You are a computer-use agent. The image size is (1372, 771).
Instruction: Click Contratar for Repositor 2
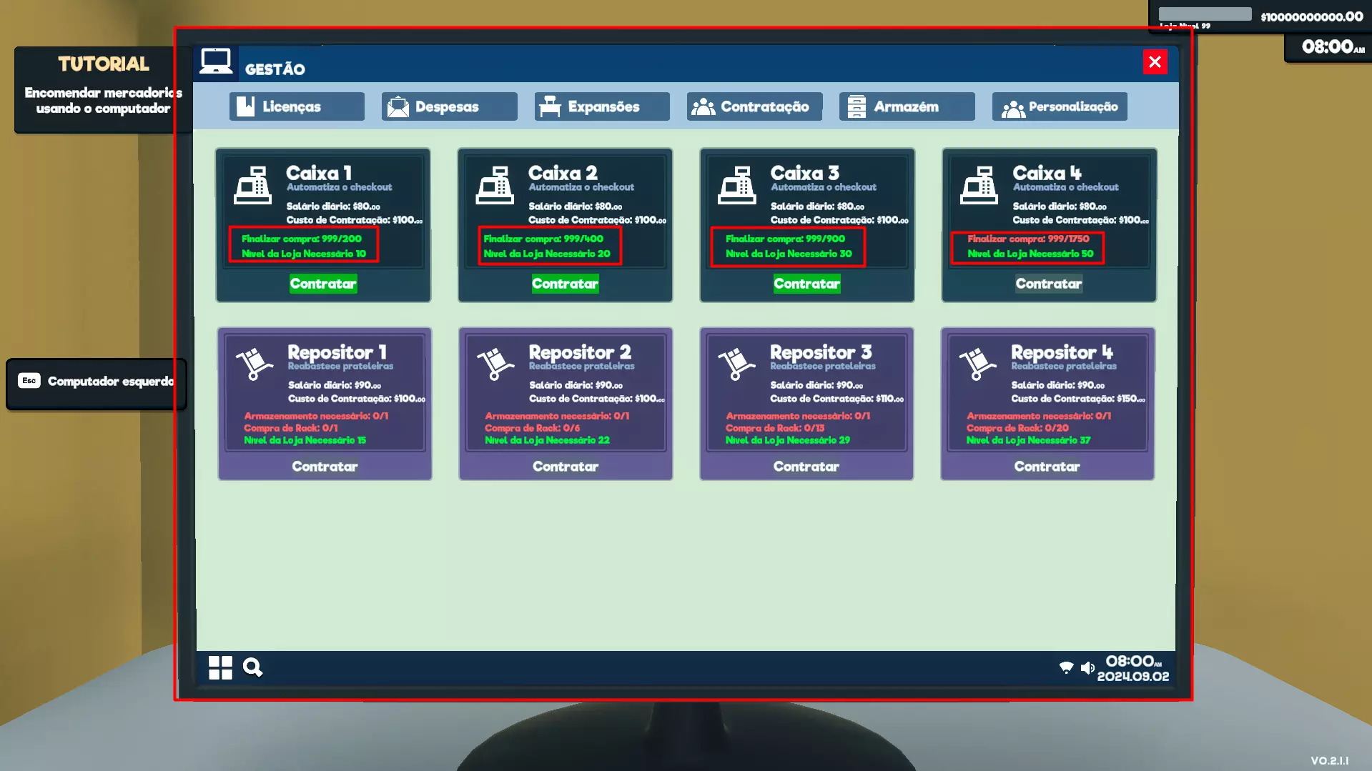(566, 467)
